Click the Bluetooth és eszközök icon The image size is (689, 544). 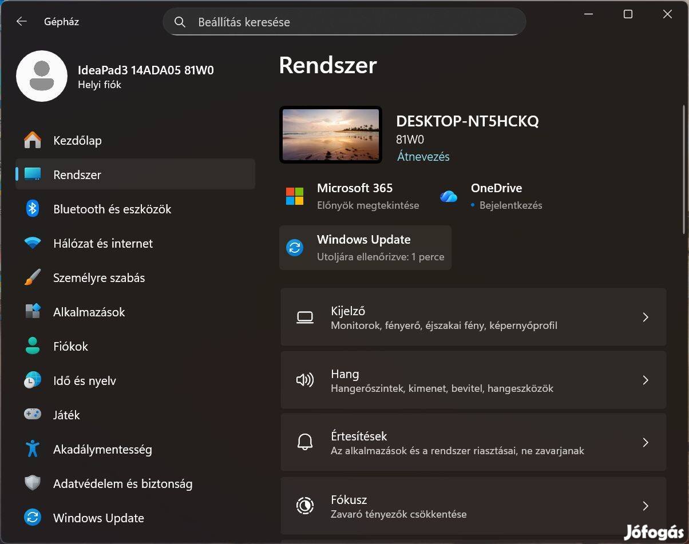tap(33, 209)
